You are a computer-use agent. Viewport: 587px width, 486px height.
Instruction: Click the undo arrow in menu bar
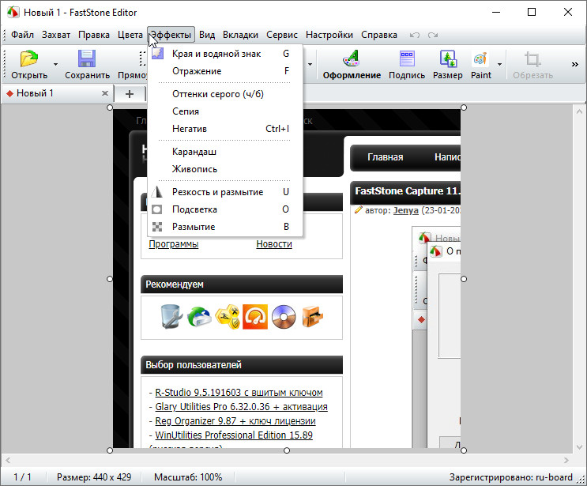click(x=415, y=35)
